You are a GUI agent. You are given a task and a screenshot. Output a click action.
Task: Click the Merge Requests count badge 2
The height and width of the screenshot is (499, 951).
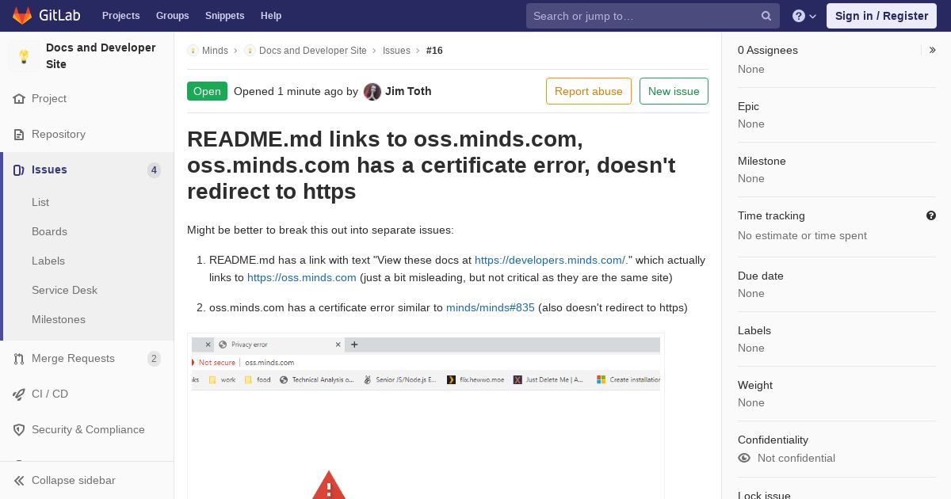(x=154, y=359)
